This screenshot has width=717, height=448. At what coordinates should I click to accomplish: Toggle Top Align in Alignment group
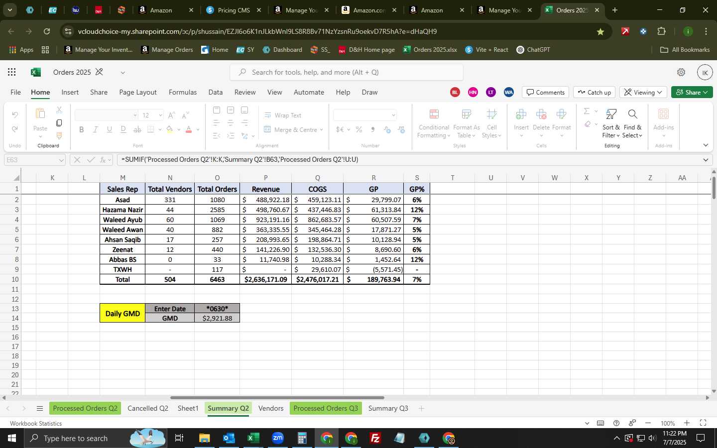pyautogui.click(x=217, y=110)
